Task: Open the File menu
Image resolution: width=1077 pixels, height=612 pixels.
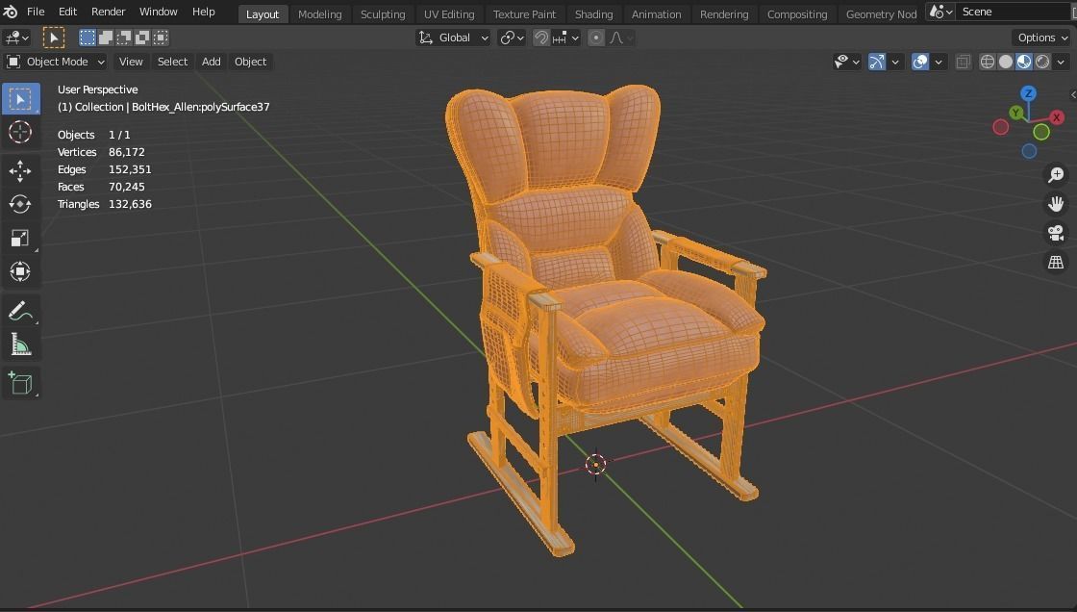Action: (x=36, y=12)
